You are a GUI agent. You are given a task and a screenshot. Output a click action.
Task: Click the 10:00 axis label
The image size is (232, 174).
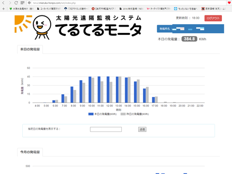point(91,106)
